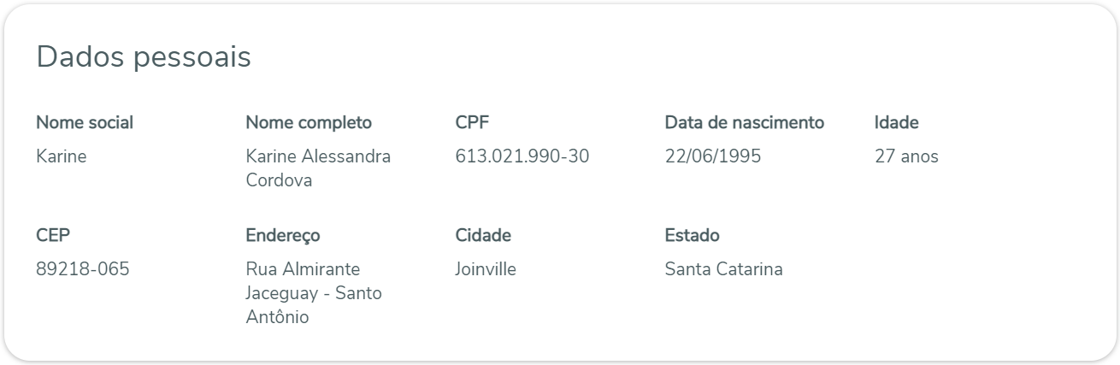The image size is (1120, 365).
Task: Click the Nome social label
Action: [85, 123]
